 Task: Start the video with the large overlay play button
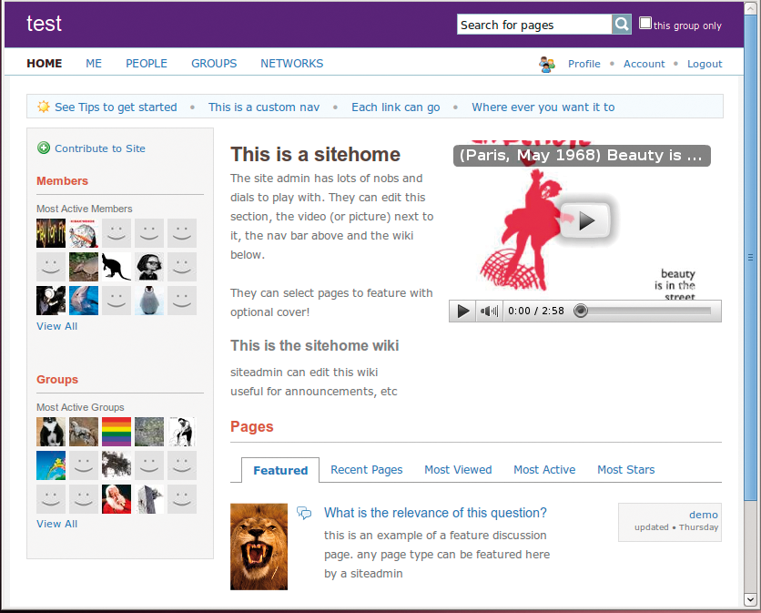click(584, 221)
